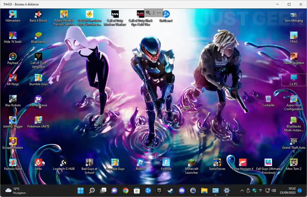
Task: Select Aspia Host Configuration shortcut
Action: coord(294,103)
